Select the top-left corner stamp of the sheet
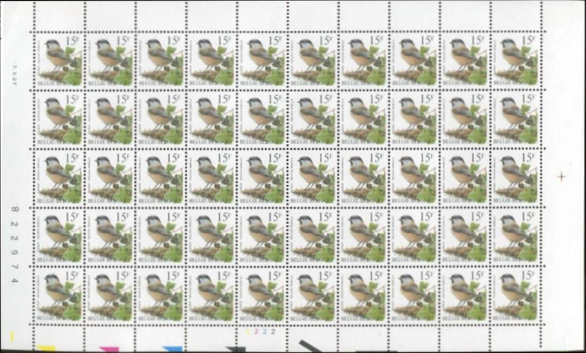Image resolution: width=586 pixels, height=353 pixels. (x=59, y=60)
